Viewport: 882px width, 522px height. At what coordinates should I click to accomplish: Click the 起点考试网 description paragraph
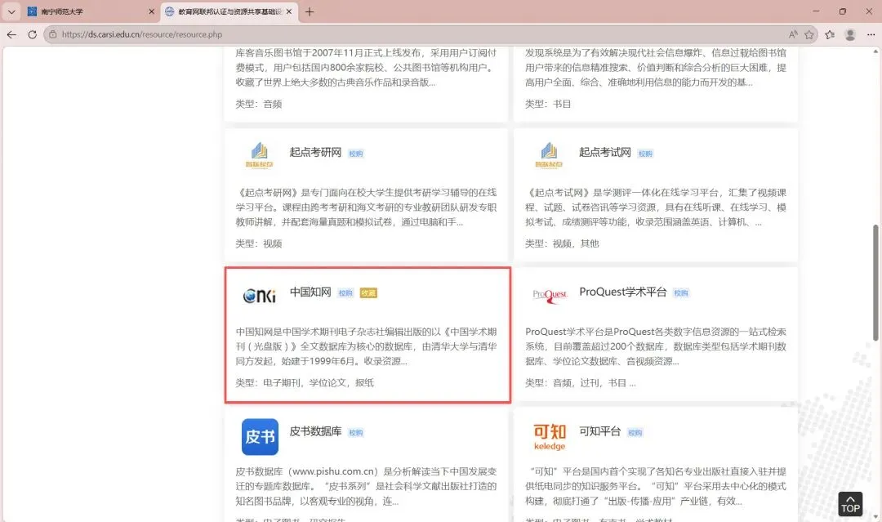[656, 207]
